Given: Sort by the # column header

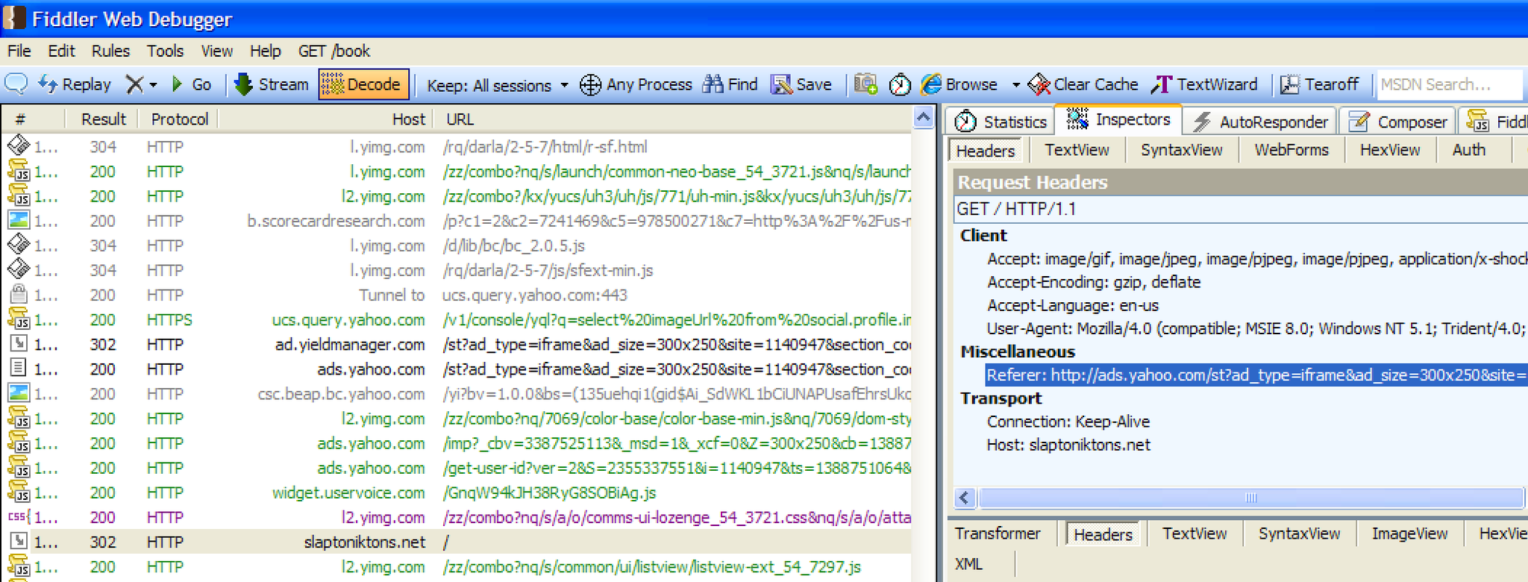Looking at the screenshot, I should point(33,119).
